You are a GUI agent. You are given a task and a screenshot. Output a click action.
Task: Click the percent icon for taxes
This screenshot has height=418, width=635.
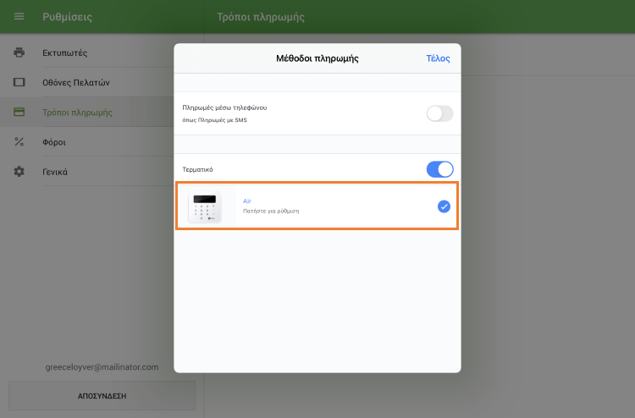(x=19, y=142)
